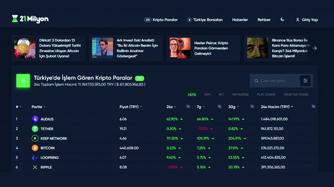Select the DEFI tab

point(207,95)
